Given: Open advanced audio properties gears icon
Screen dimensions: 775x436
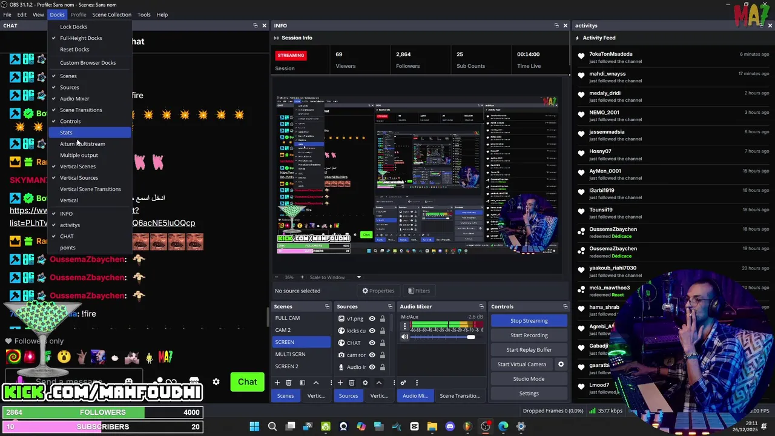Looking at the screenshot, I should pyautogui.click(x=403, y=383).
